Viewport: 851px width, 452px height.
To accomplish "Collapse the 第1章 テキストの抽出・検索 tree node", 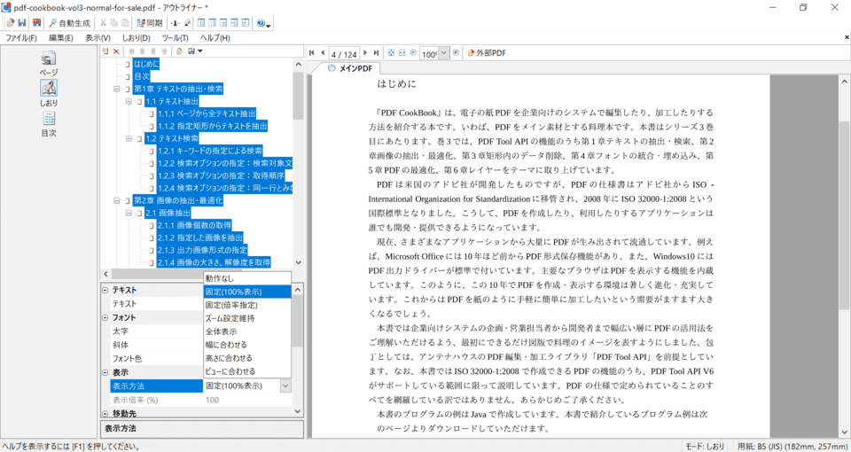I will [x=117, y=89].
